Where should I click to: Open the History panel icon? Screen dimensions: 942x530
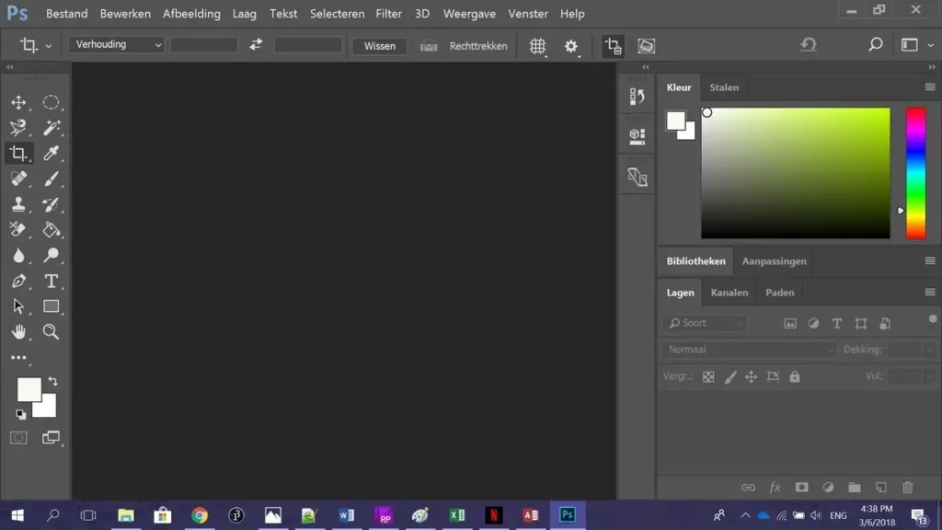[637, 96]
